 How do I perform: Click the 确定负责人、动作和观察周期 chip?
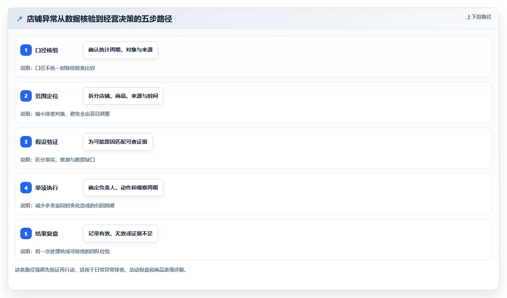(123, 188)
